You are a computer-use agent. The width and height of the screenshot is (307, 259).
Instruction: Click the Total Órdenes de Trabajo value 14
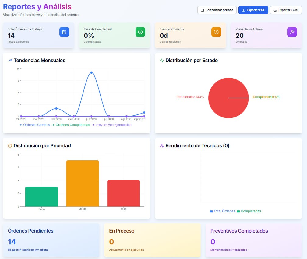click(11, 36)
